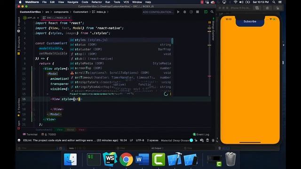Open the Favorites tool window stripe
Viewport: 301px width, 169px height.
point(19,108)
